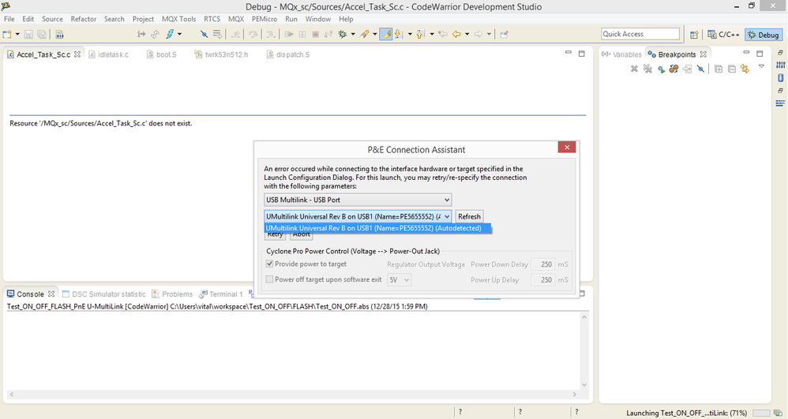Click the yellow Back navigation arrow
This screenshot has width=788, height=419.
tap(456, 34)
